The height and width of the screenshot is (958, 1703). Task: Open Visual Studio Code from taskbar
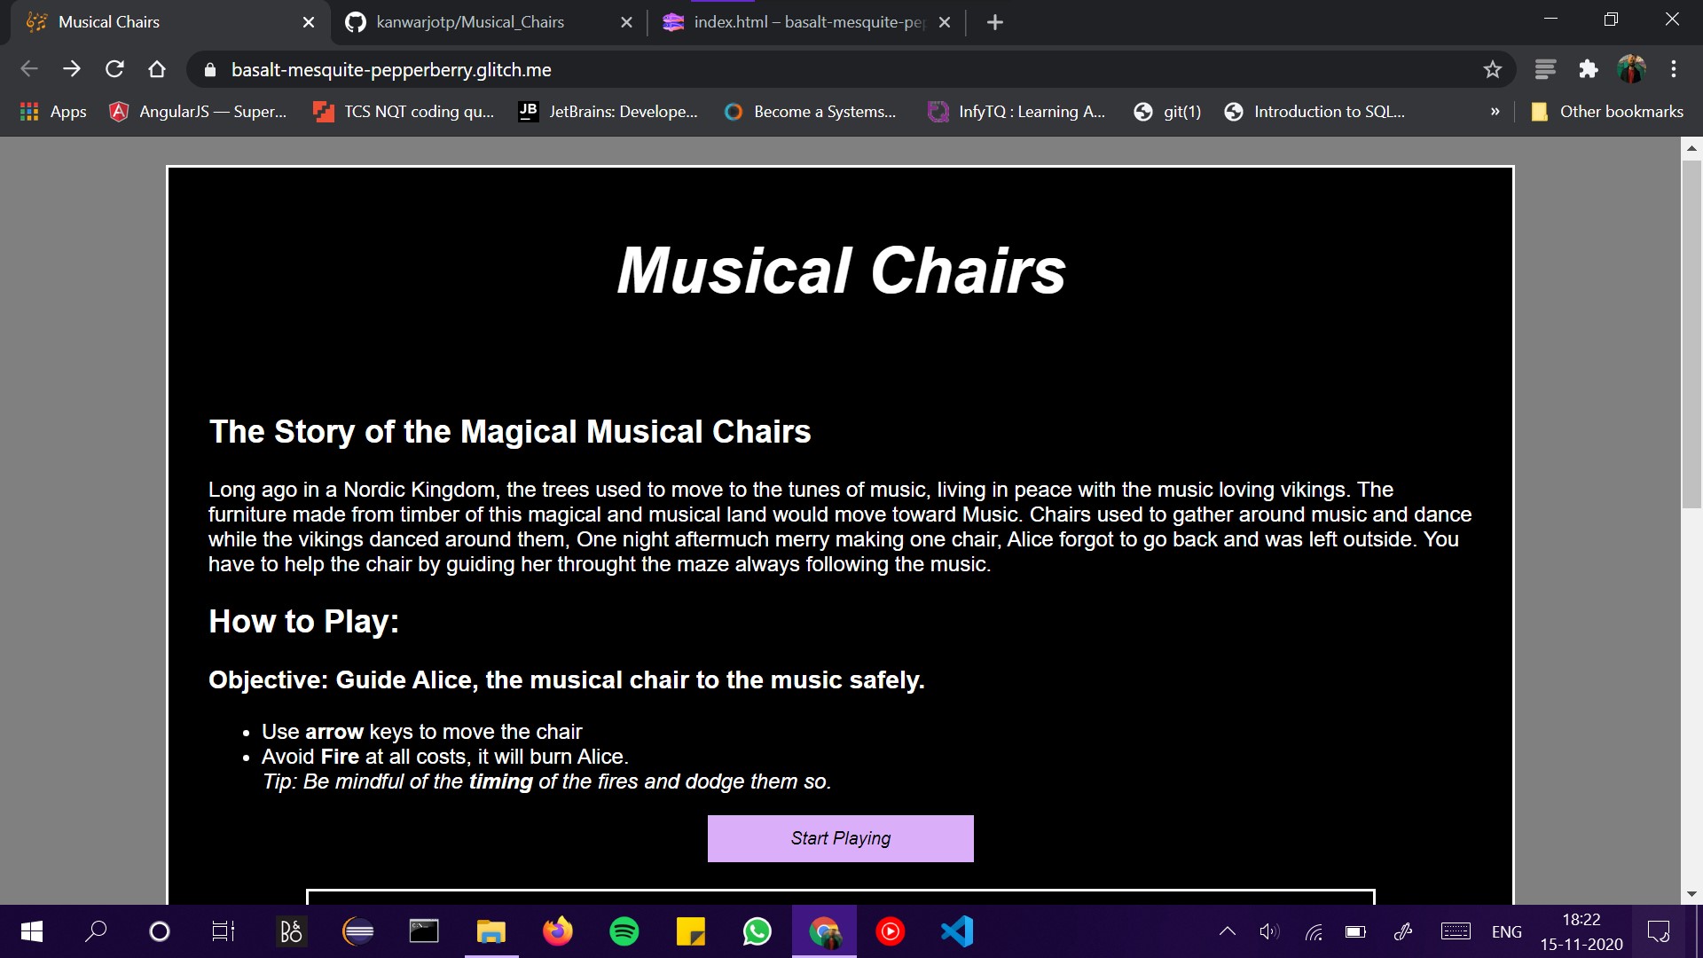[956, 931]
